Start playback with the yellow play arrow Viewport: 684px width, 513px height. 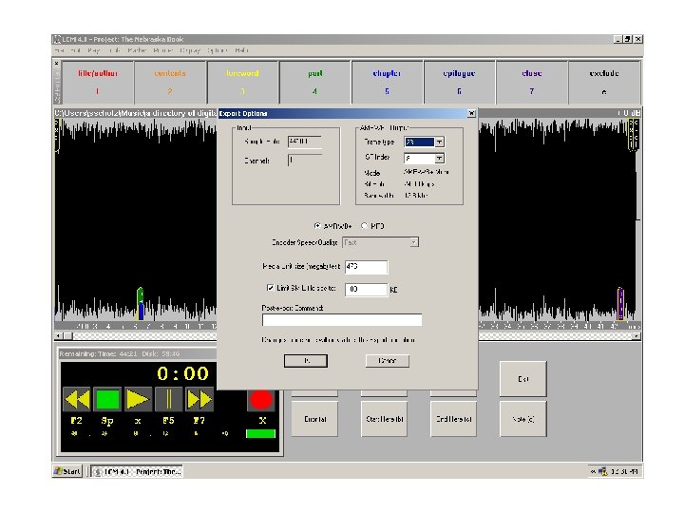pyautogui.click(x=138, y=399)
